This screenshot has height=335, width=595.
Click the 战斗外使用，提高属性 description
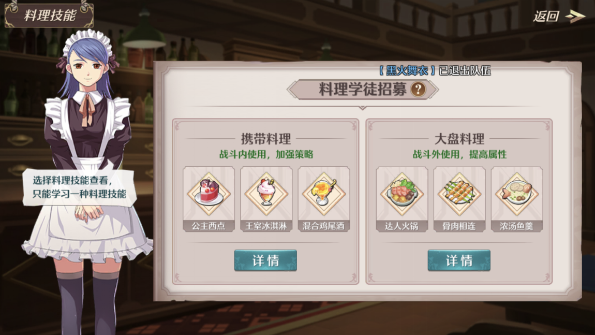459,154
